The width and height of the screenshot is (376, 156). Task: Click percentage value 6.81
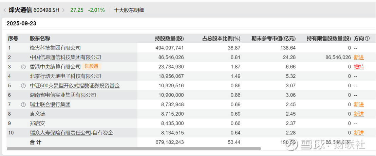[236, 57]
